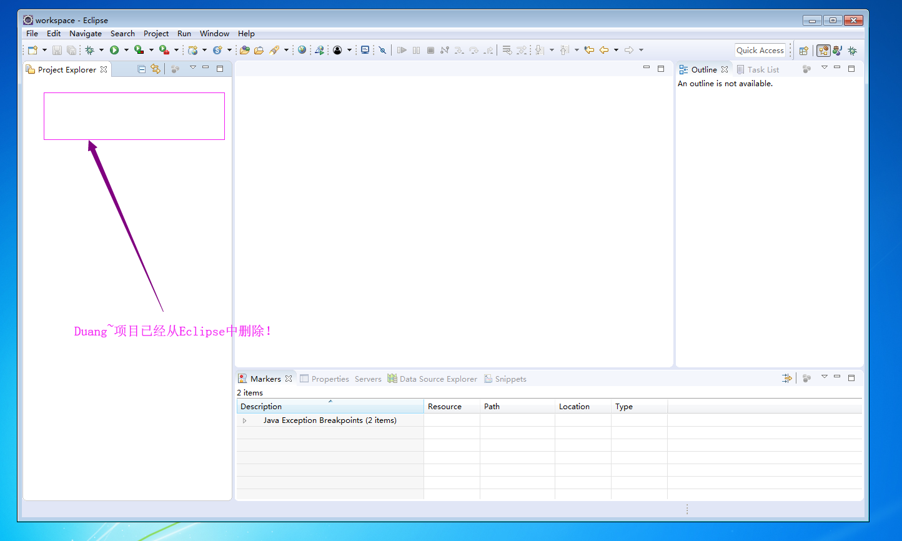902x541 pixels.
Task: Click the Open Type folder icon
Action: (245, 50)
